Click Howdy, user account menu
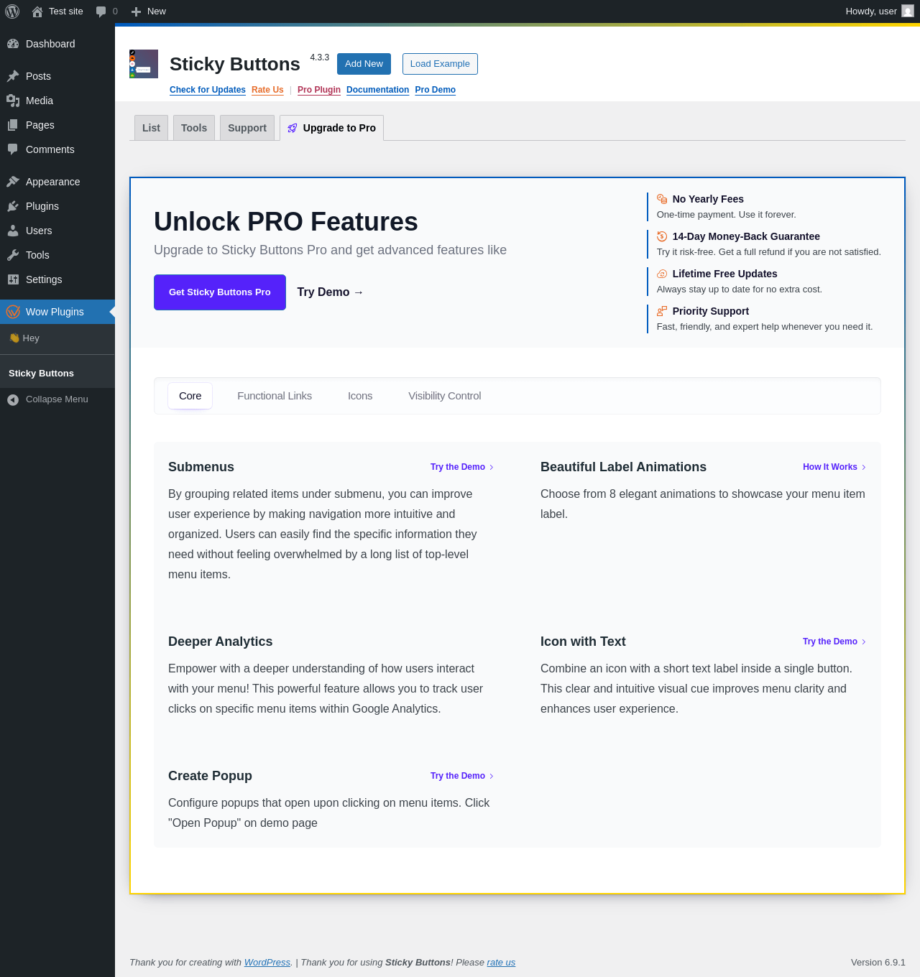 click(879, 11)
